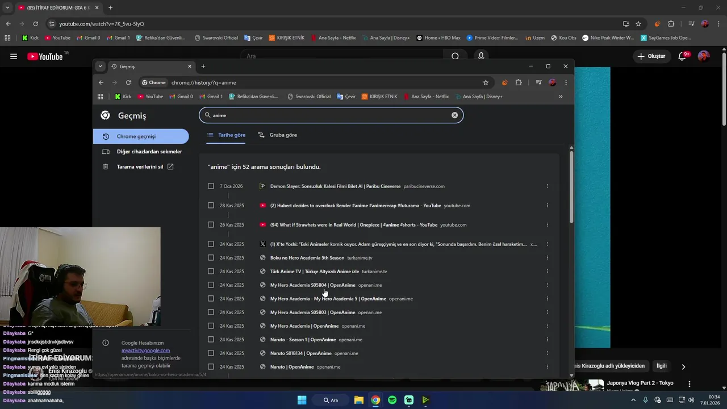Open Japonya Vlog Part 2 video thumbnail

coord(572,386)
